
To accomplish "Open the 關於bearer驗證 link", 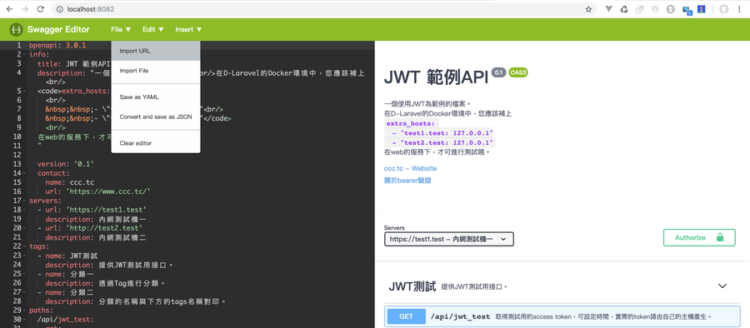I will (407, 181).
